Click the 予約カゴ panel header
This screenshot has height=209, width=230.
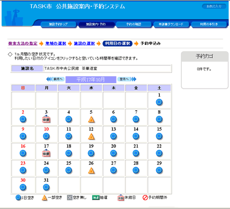tap(204, 56)
